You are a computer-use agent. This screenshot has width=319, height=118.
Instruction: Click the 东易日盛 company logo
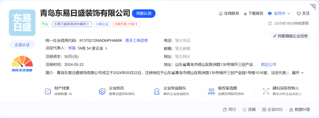click(22, 23)
